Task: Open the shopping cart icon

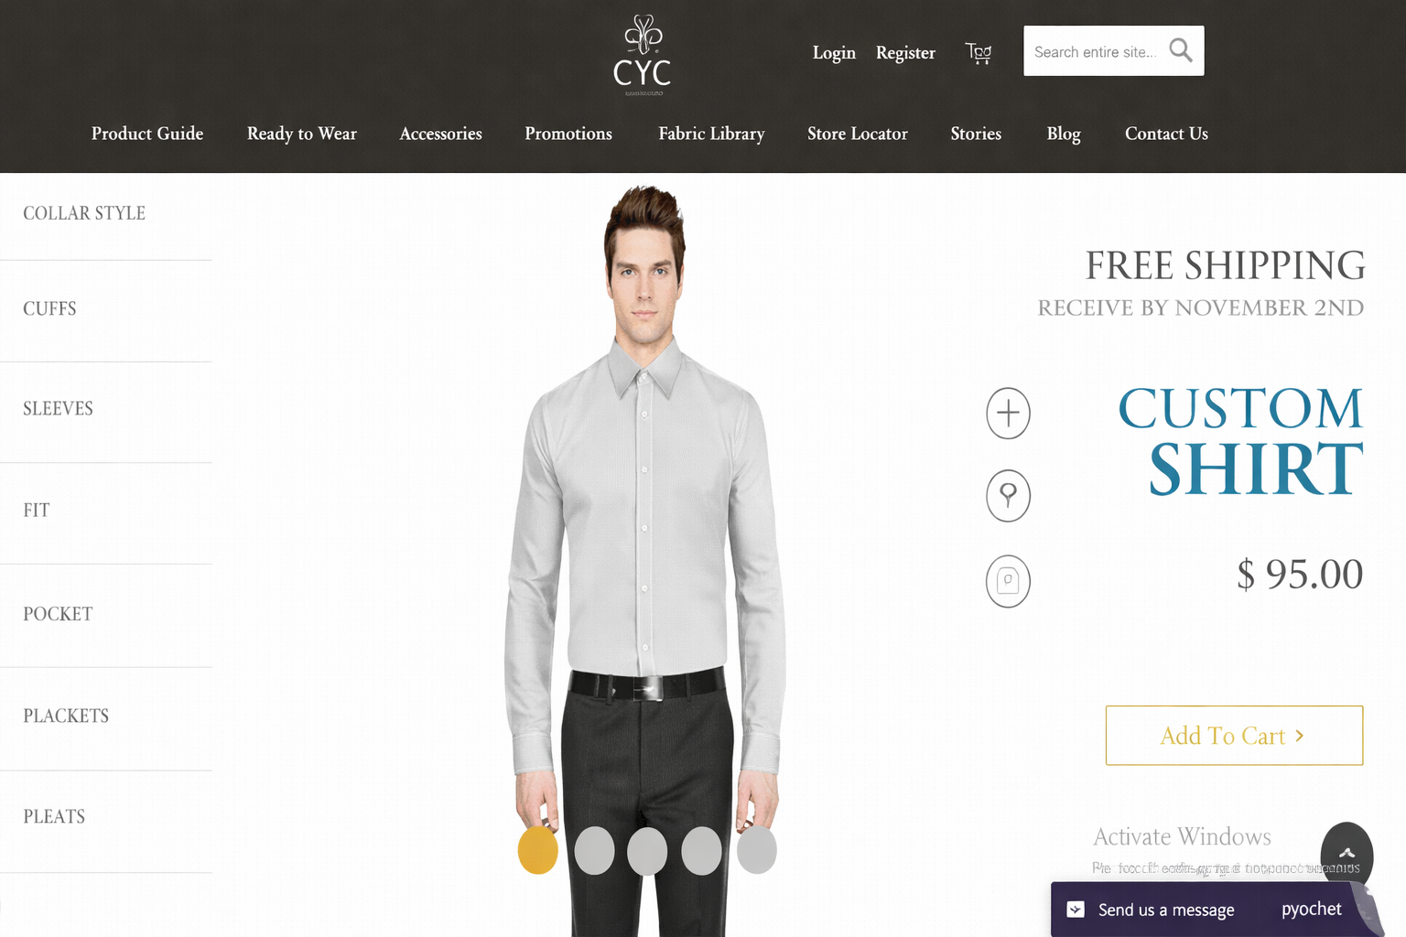Action: 979,53
